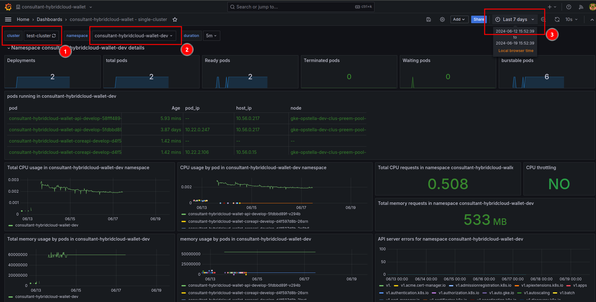Open the single-cluster dashboard breadcrumb
This screenshot has height=302, width=596.
[118, 19]
